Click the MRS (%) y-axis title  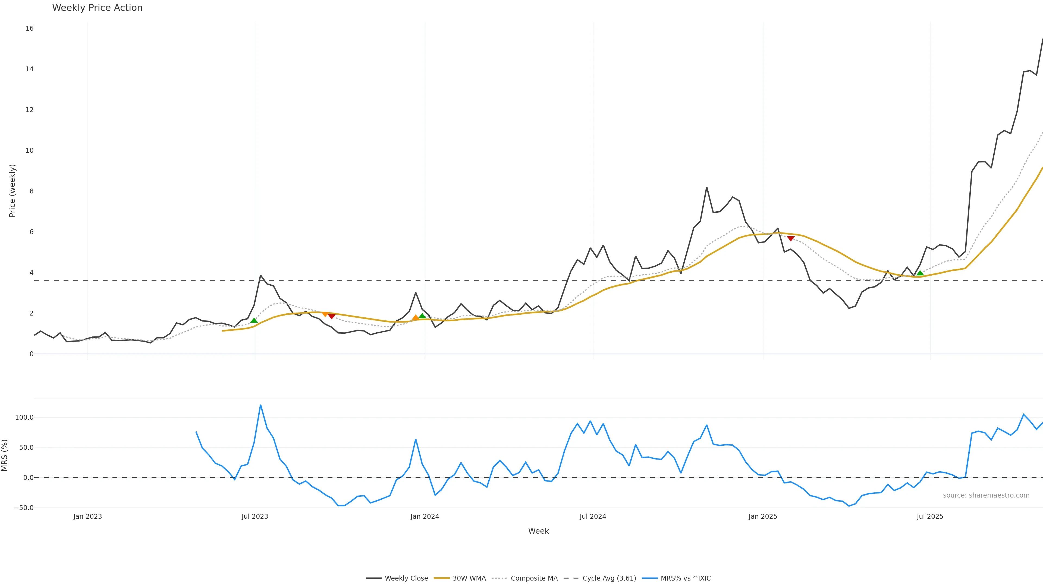[x=5, y=455]
